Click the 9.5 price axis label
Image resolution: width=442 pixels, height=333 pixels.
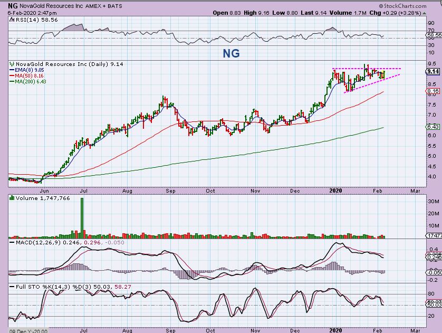coord(431,63)
